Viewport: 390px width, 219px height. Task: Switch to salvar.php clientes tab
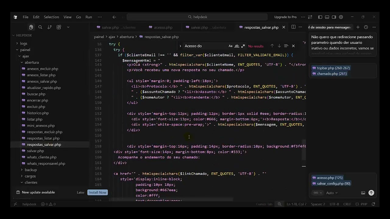[x=116, y=27]
